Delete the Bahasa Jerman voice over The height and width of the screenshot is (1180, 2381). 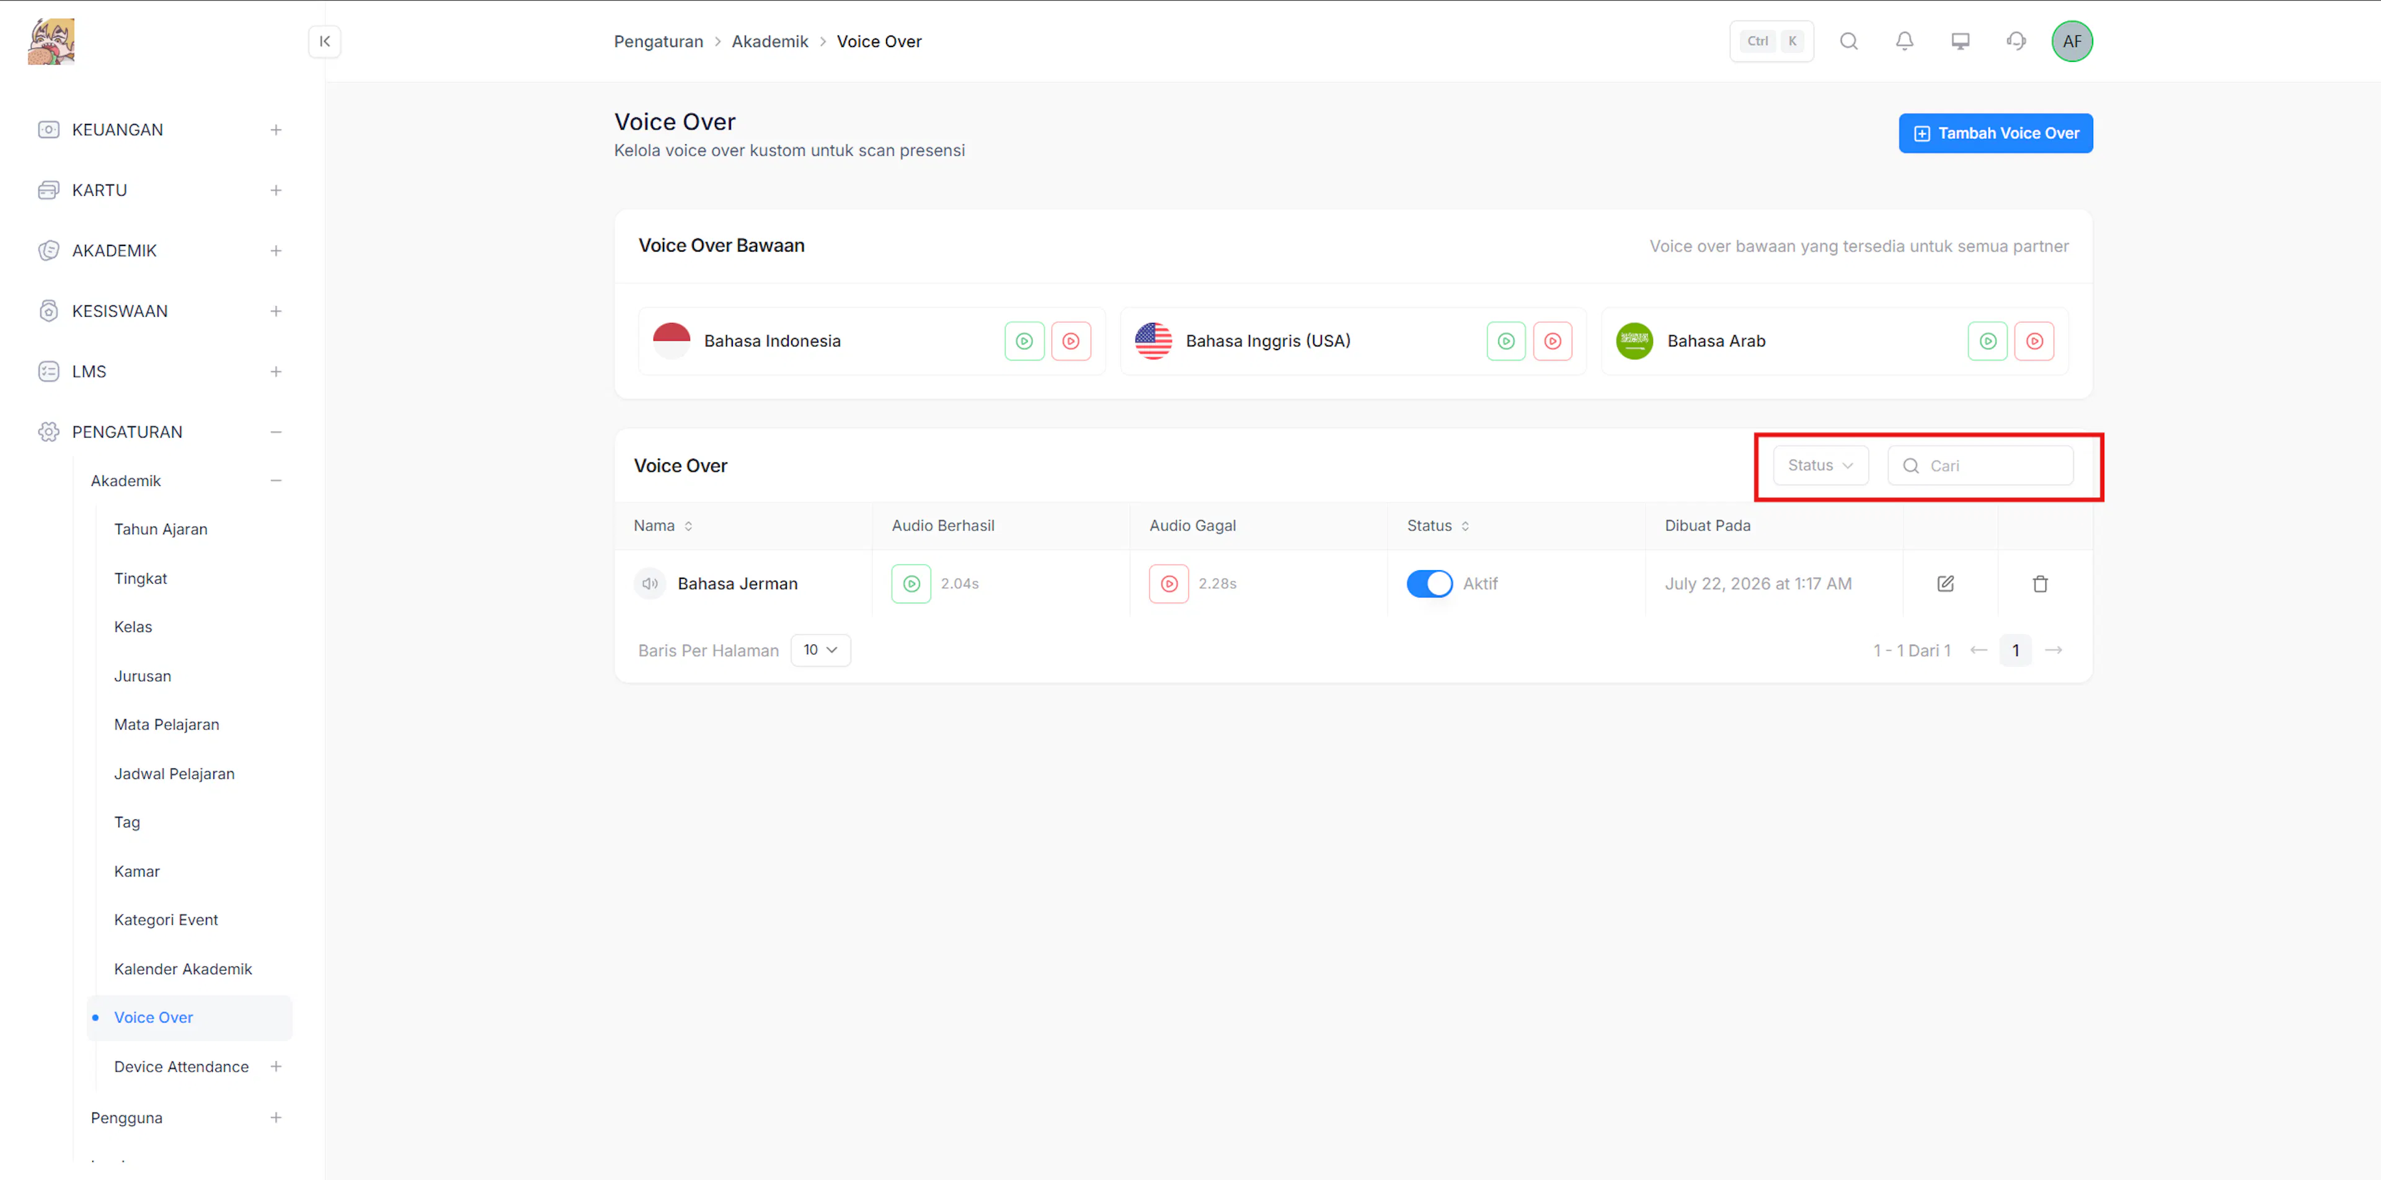click(x=2040, y=584)
